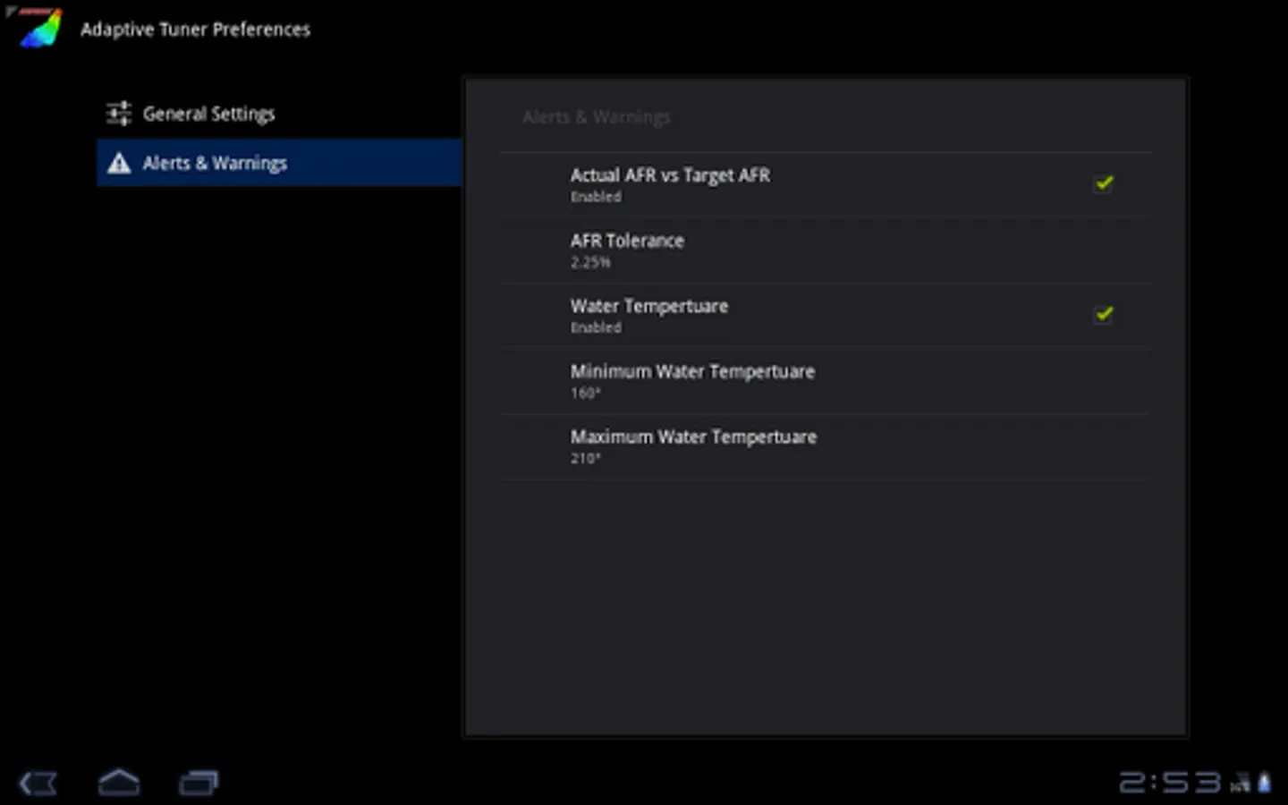This screenshot has height=805, width=1288.
Task: Open the AFR Tolerance preference
Action: click(825, 251)
